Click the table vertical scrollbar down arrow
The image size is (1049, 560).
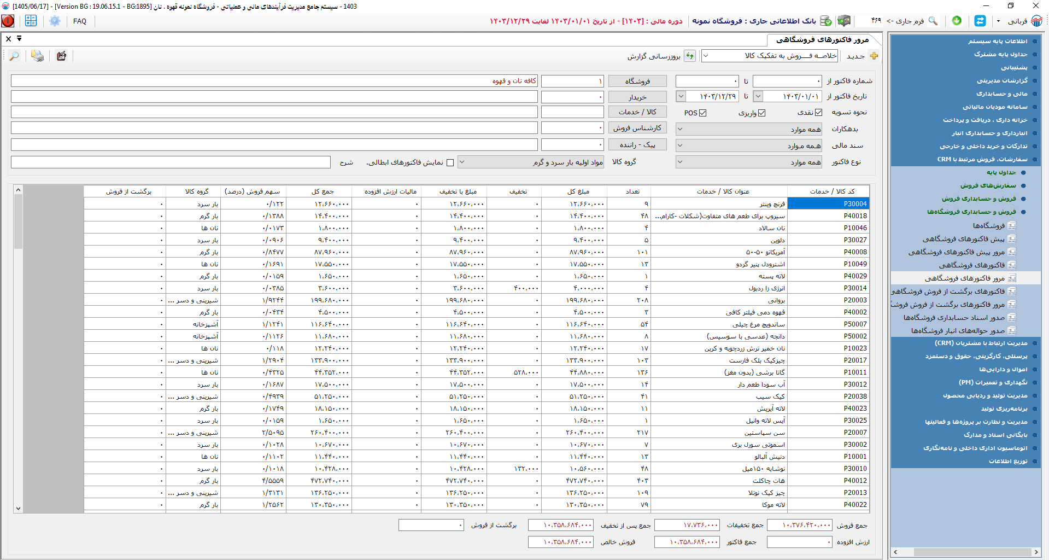pyautogui.click(x=18, y=508)
